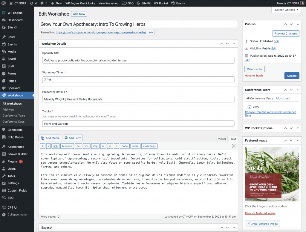Expand the WP Rocket Options panel
Image resolution: width=306 pixels, height=232 pixels.
click(x=298, y=128)
